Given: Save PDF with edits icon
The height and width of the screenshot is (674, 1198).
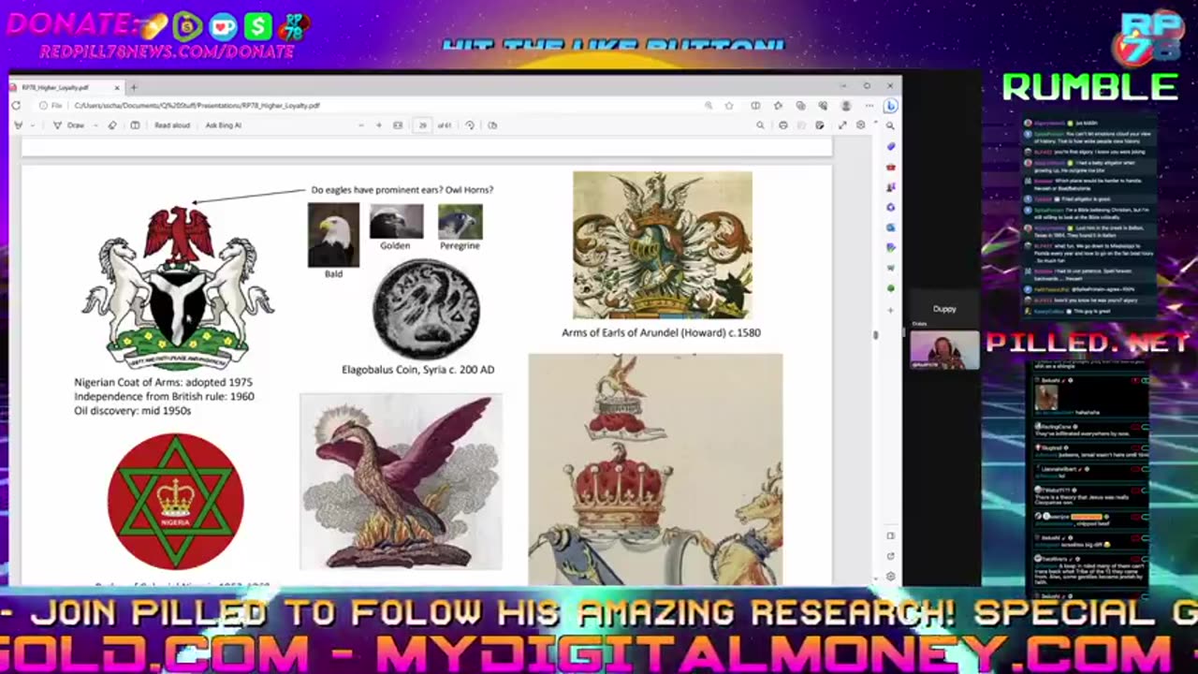Looking at the screenshot, I should click(x=820, y=125).
